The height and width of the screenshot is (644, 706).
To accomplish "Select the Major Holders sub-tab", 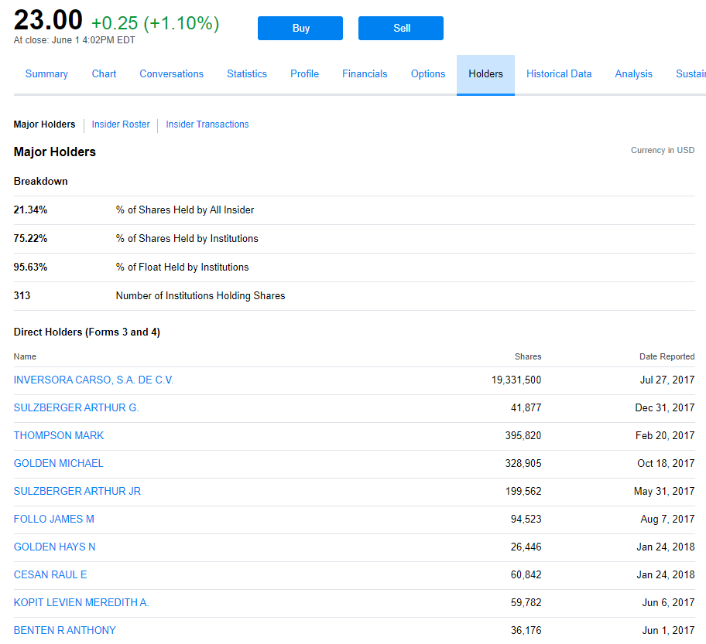I will [45, 124].
